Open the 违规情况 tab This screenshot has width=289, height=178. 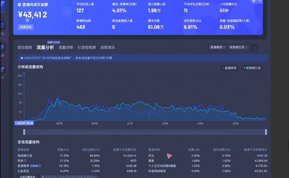click(108, 47)
